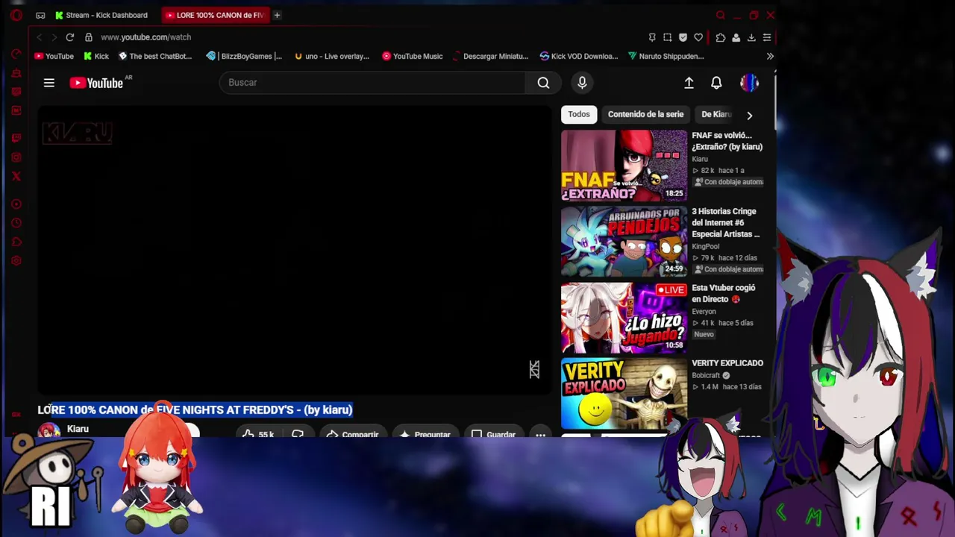Click the VERITY EXPLICADO video title
Image resolution: width=955 pixels, height=537 pixels.
[x=727, y=363]
